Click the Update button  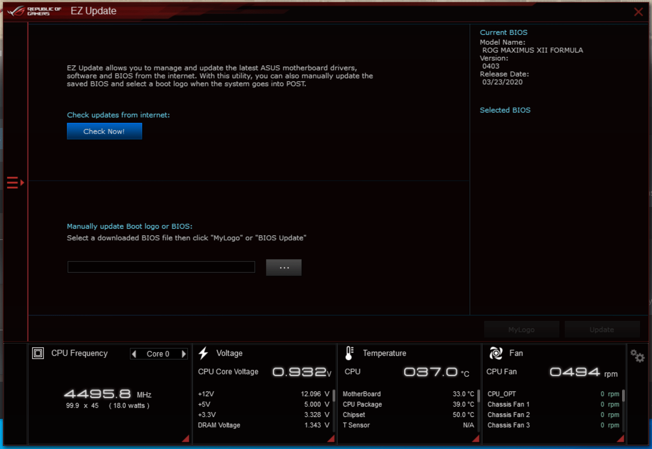pyautogui.click(x=602, y=330)
